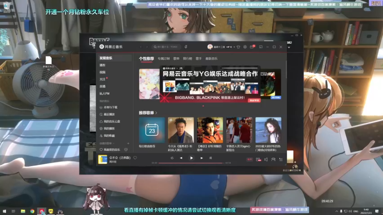Select 发现音乐 in sidebar
Viewport: 383px width, 215px height.
tap(114, 58)
